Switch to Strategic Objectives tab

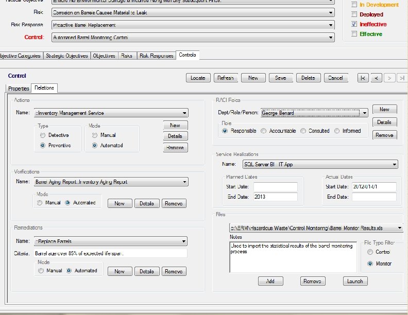coord(67,56)
